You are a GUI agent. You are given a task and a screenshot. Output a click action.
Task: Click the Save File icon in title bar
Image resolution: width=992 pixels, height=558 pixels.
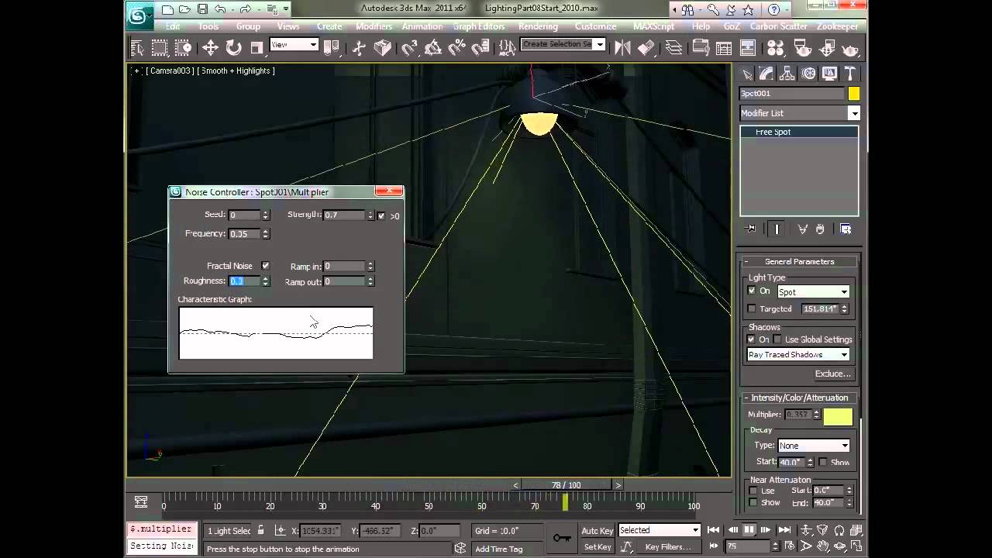202,9
